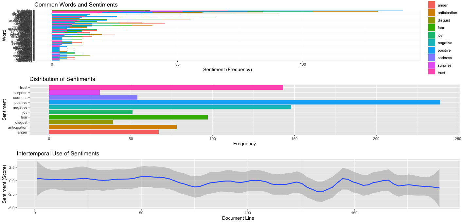
Task: Select the surprise swatch in the legend
Action: 432,65
